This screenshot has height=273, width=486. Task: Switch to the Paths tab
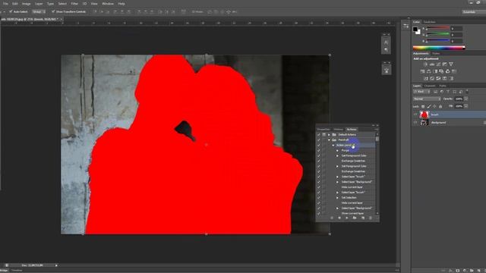click(x=443, y=86)
